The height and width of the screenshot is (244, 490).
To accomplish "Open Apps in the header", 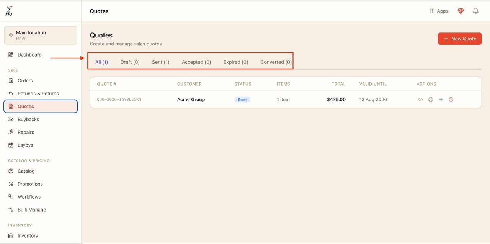I will (x=439, y=11).
